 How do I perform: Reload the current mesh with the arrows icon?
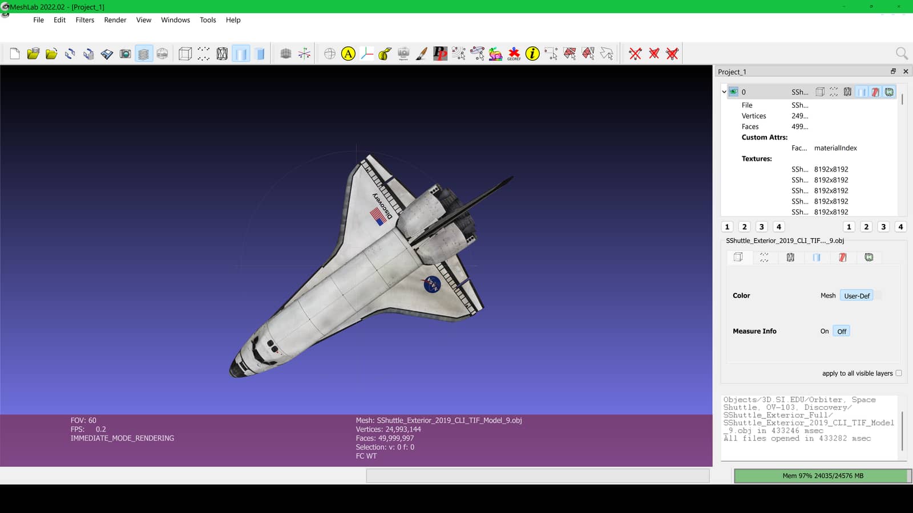click(70, 54)
